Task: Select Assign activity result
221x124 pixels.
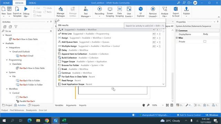Action: 110,38
